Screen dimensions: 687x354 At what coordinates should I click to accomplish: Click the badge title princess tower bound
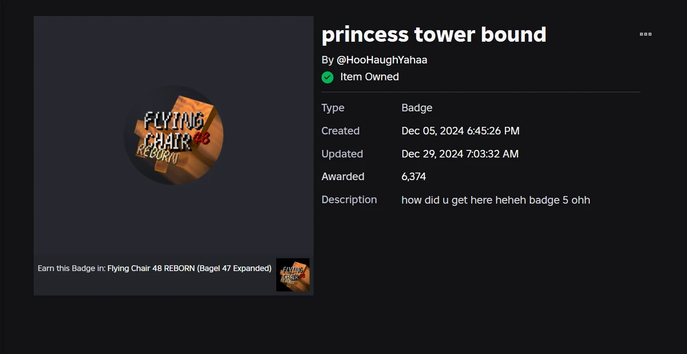(x=434, y=34)
